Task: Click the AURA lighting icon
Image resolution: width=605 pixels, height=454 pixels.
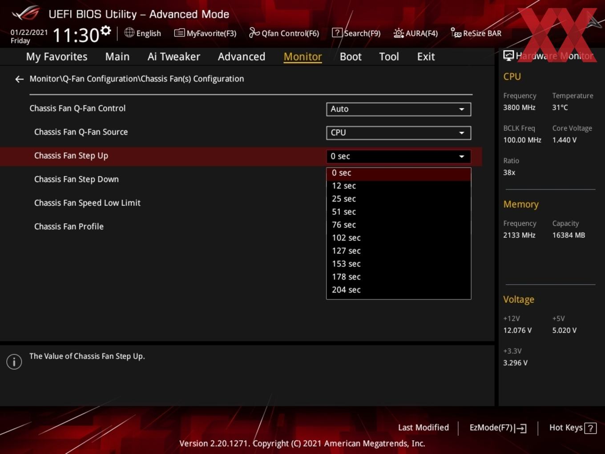Action: pyautogui.click(x=399, y=33)
